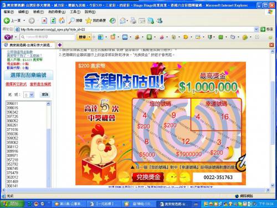The image size is (277, 208).
Task: Expand the Yahoo search button dropdown arrow
Action: [x=90, y=37]
